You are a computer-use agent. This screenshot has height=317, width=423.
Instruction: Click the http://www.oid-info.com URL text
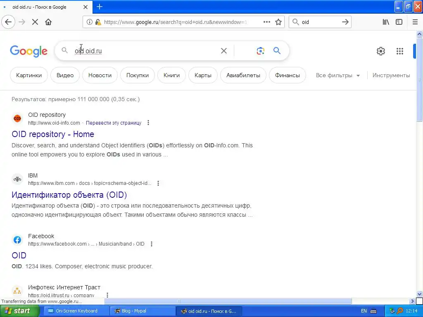(x=54, y=123)
